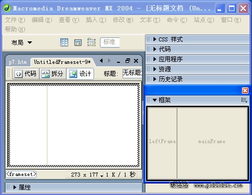Select the <frameset> tag in status bar
Screen dimensions: 252x195
[x=21, y=174]
